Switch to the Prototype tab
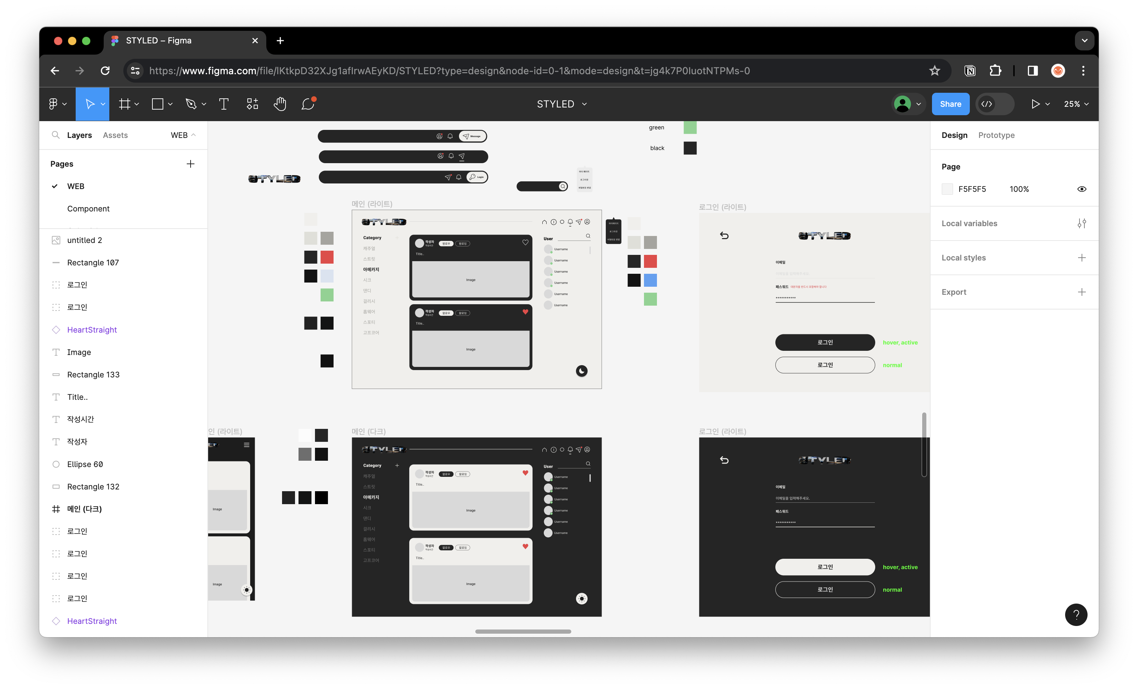 (x=996, y=135)
